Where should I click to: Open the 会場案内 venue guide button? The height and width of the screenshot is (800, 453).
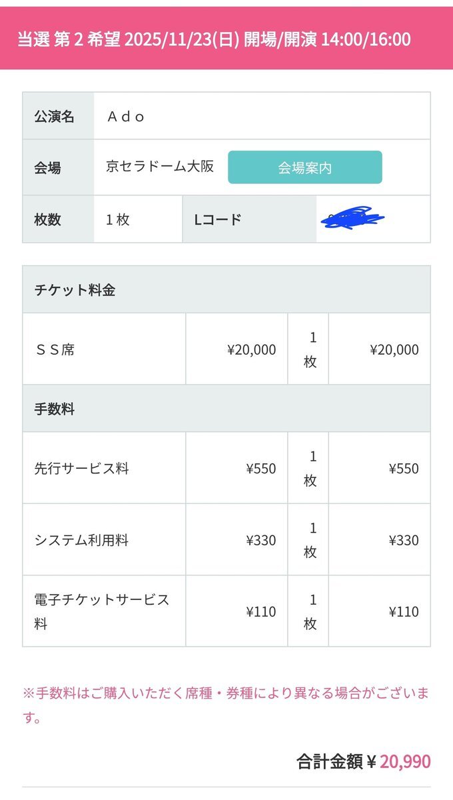[x=305, y=167]
